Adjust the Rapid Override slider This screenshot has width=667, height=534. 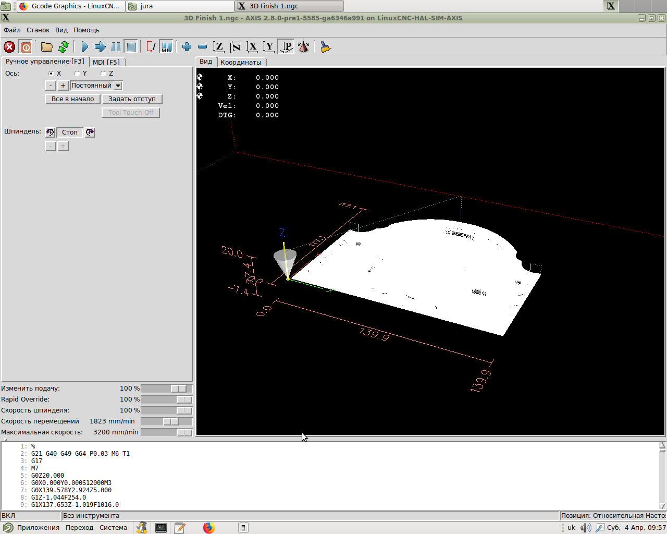pyautogui.click(x=166, y=399)
